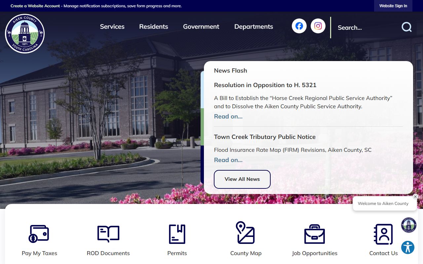Open the Instagram icon link
Screen dimensions: 423x264
pos(318,26)
